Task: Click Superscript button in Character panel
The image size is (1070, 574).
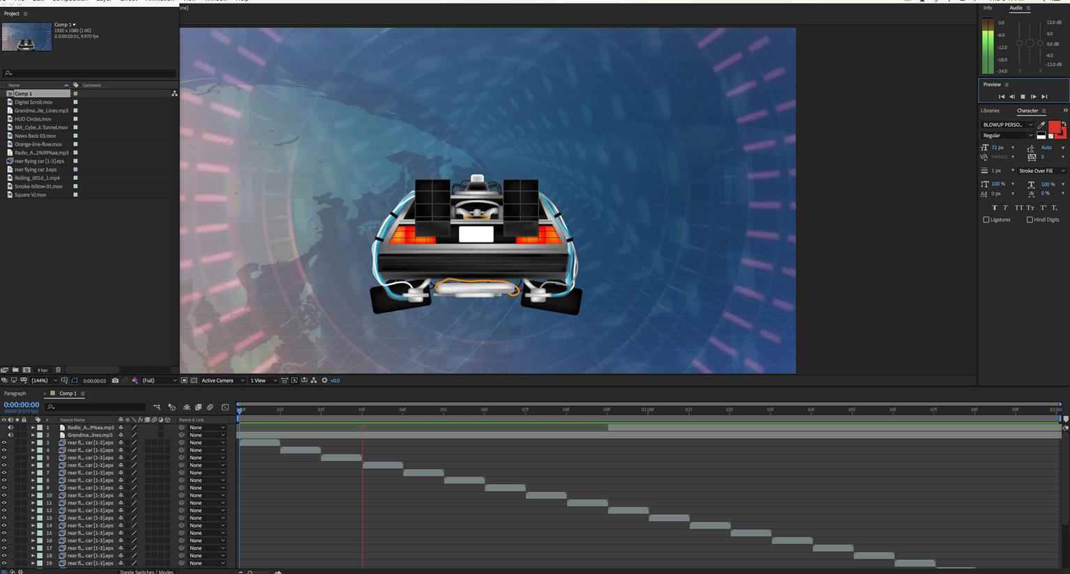Action: (1043, 208)
